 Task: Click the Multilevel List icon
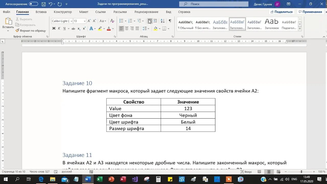[x=139, y=21]
